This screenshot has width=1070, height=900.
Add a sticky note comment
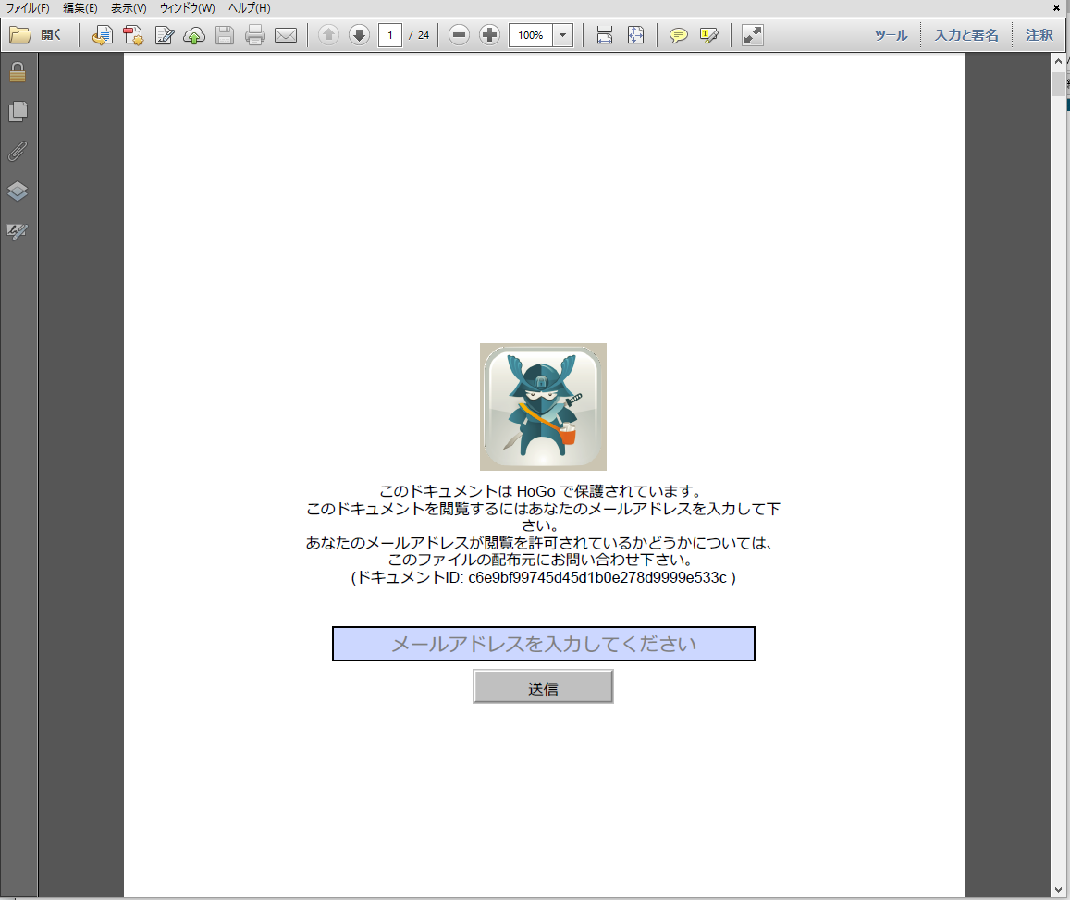pos(679,35)
